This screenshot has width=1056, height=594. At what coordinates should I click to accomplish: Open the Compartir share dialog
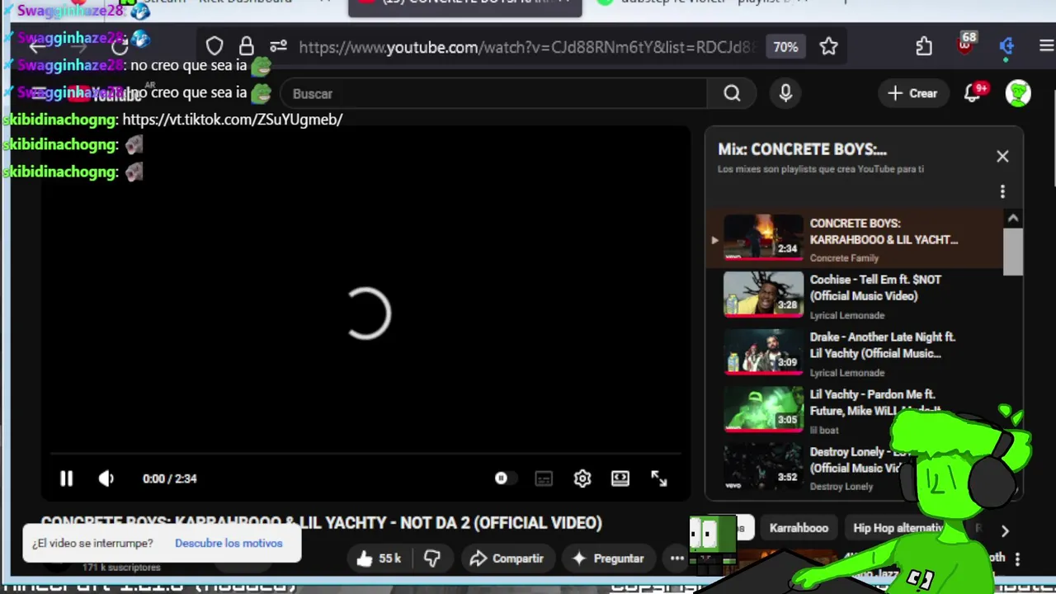507,559
